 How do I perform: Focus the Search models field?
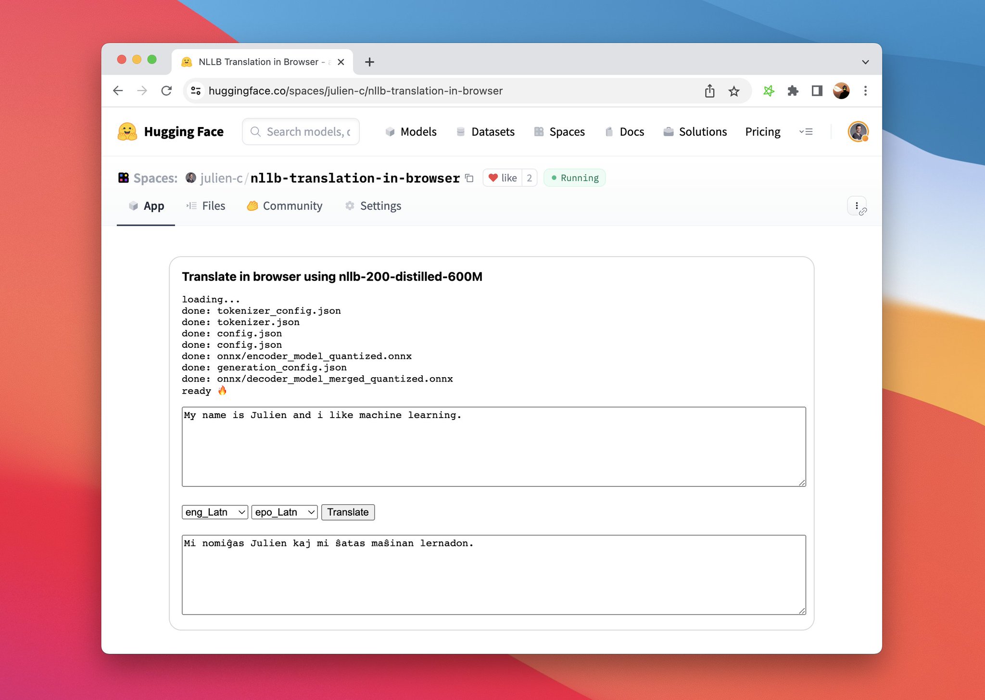pos(301,132)
